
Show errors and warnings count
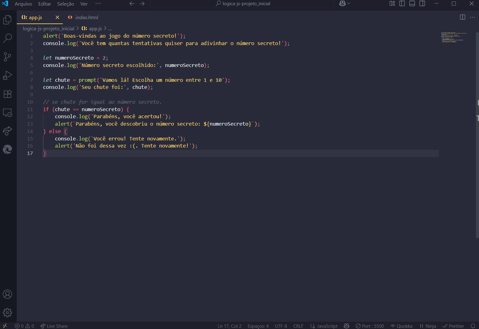(x=24, y=326)
